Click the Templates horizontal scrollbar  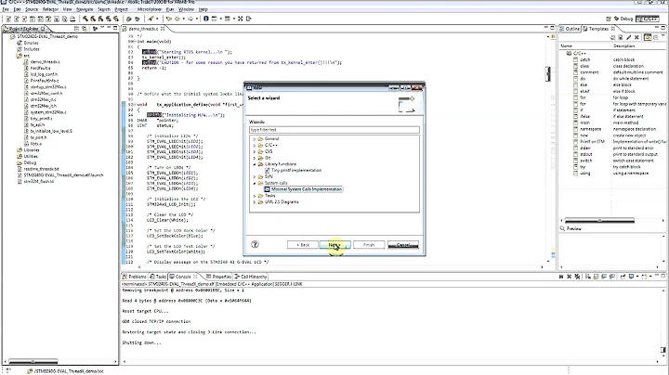[x=599, y=221]
